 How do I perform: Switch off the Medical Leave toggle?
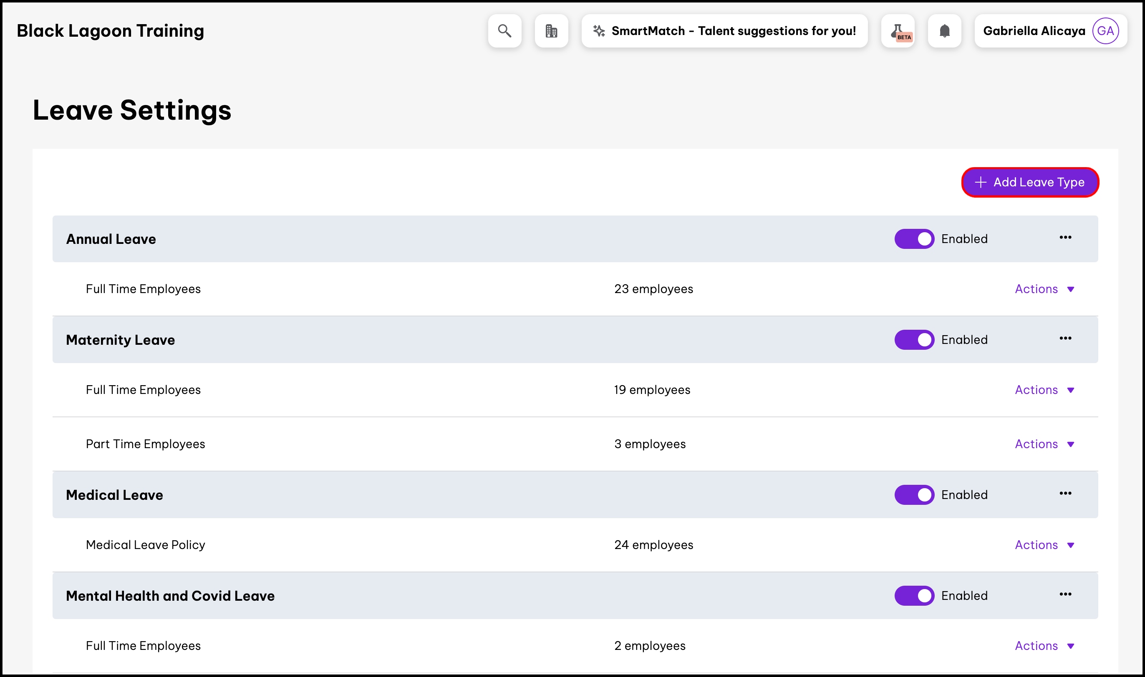914,495
